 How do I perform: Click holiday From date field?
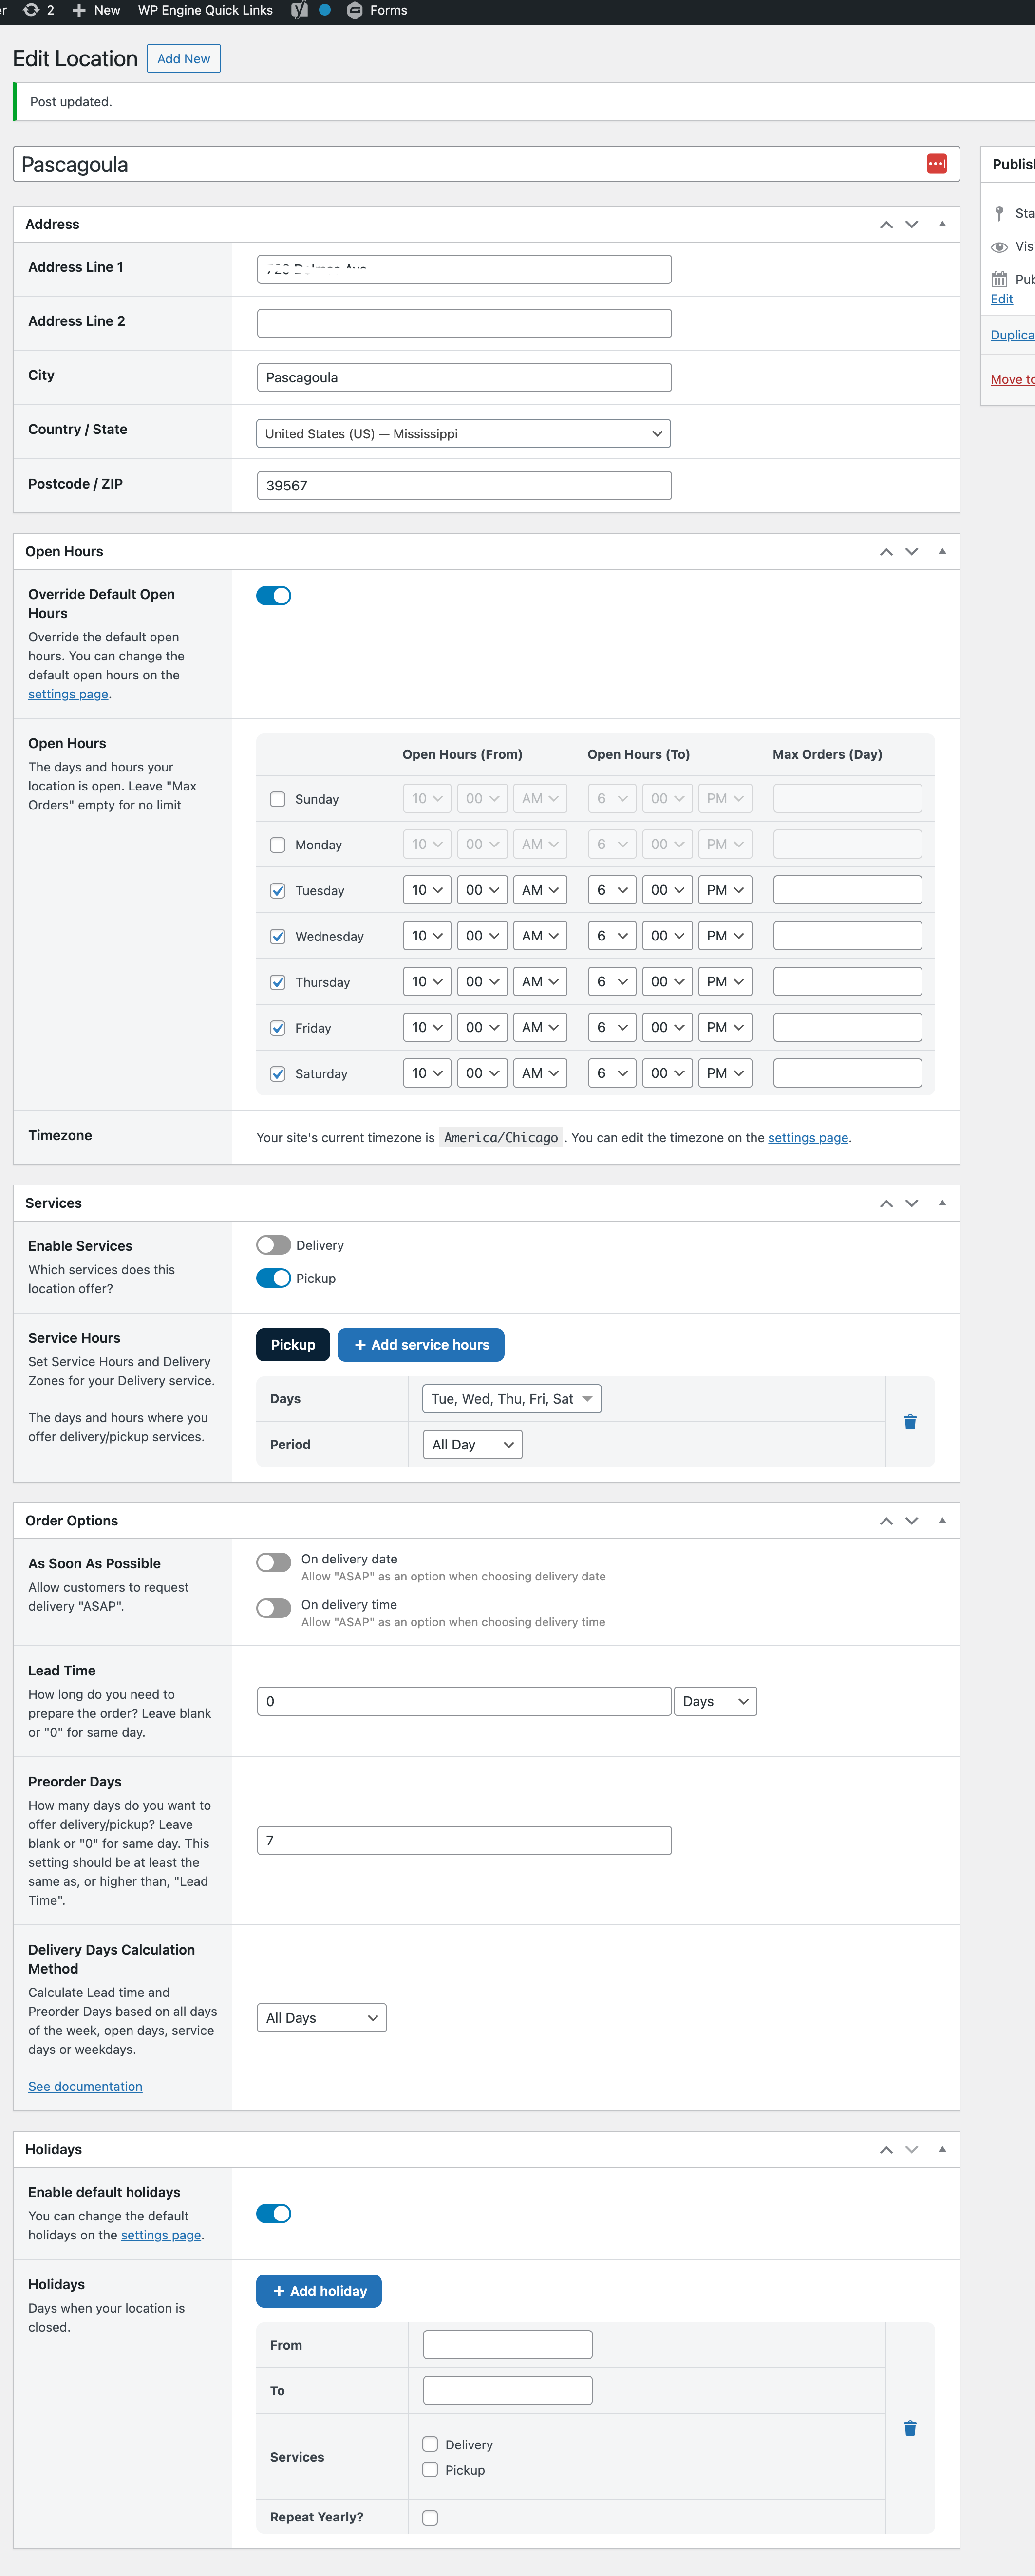(x=508, y=2345)
